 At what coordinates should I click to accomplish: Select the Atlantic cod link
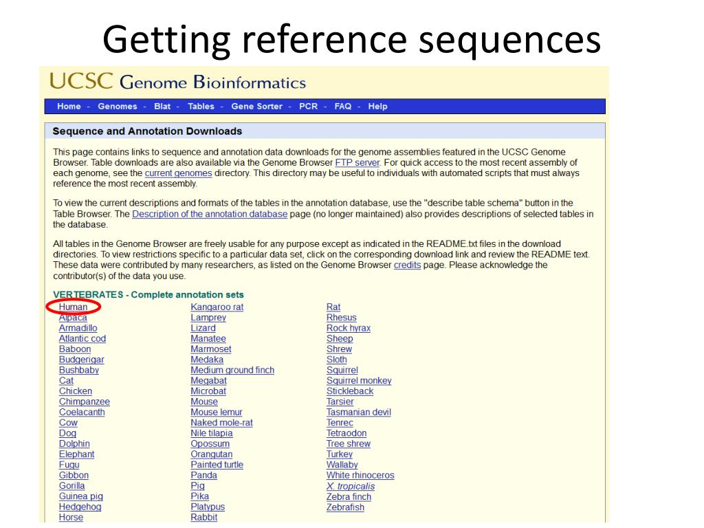tap(82, 338)
